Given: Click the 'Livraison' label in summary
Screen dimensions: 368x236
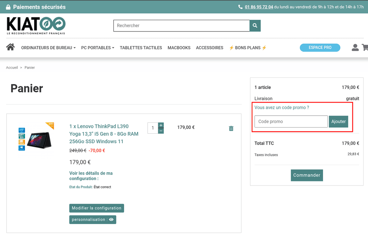Looking at the screenshot, I should (263, 99).
